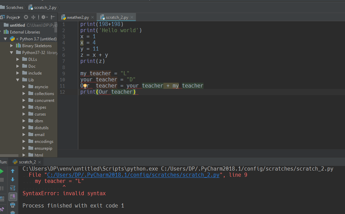Select the scratch_2 tab in Run panel
The image size is (345, 214).
(x=27, y=162)
